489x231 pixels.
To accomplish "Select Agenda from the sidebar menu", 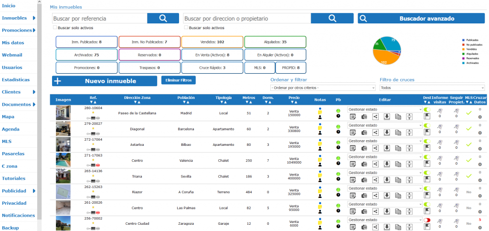I will point(11,129).
